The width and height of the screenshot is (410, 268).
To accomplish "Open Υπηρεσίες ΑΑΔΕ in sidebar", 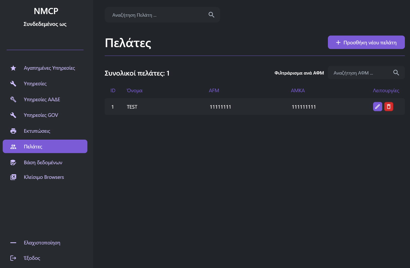I will click(42, 99).
